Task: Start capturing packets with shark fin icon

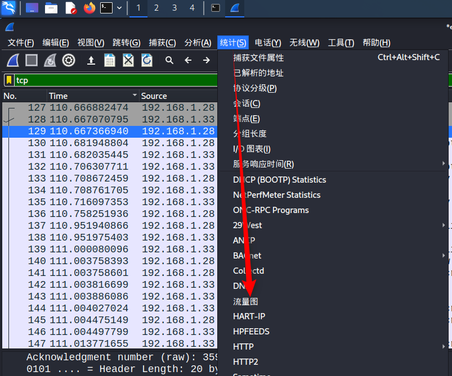Action: (x=13, y=61)
